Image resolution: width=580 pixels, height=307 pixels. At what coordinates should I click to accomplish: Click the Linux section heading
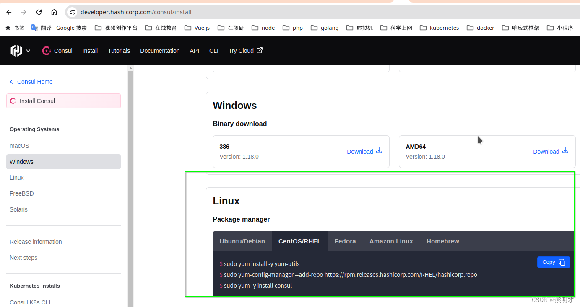[x=226, y=201]
